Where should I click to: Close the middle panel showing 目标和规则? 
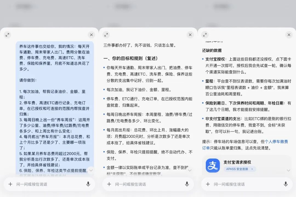[190, 35]
